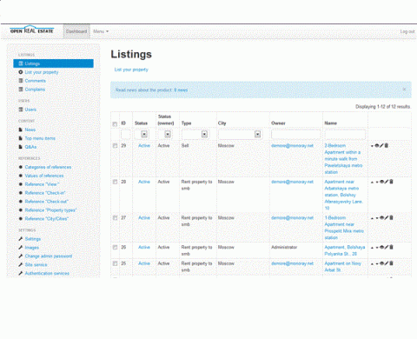Click List your property link below heading
417x339 pixels.
[x=131, y=70]
